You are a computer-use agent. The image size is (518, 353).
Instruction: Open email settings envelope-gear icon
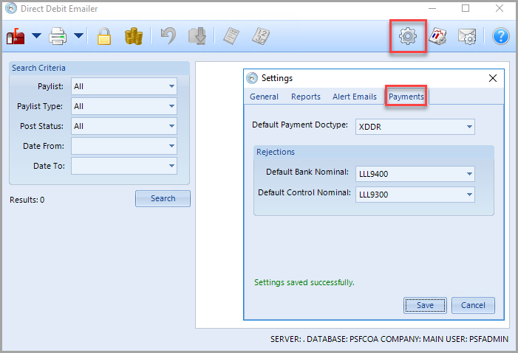[467, 36]
